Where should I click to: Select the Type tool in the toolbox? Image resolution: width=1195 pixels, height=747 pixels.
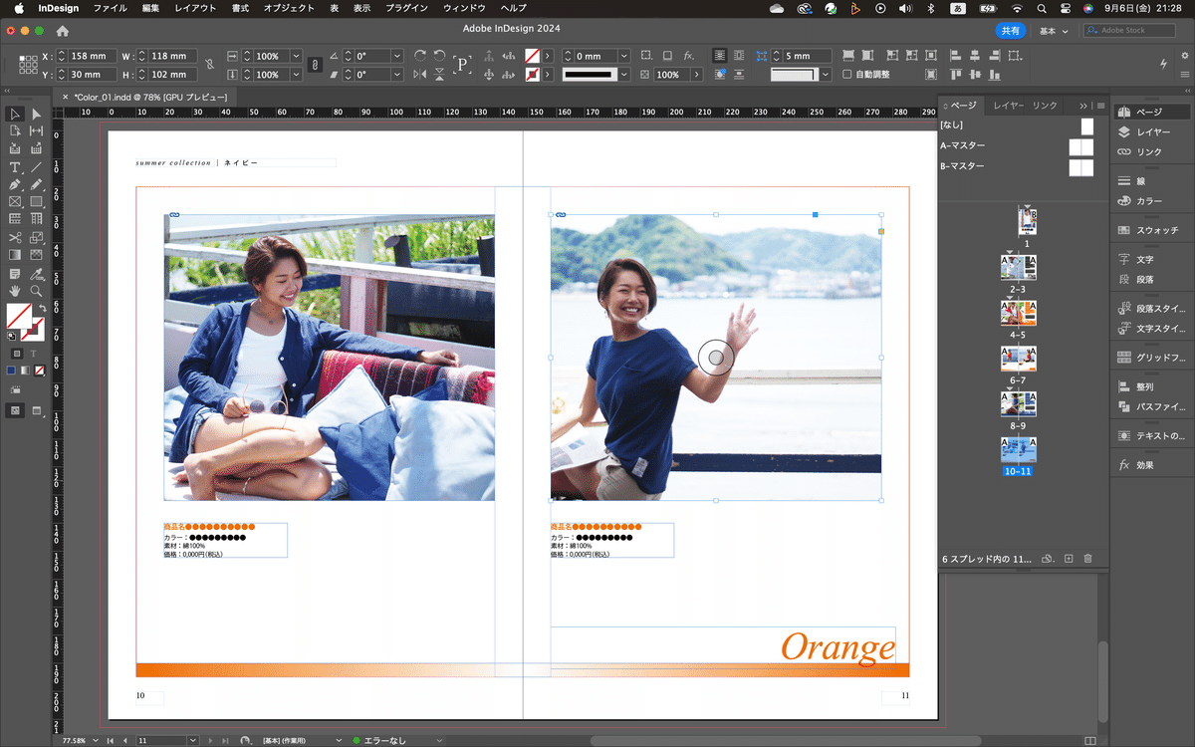point(15,166)
